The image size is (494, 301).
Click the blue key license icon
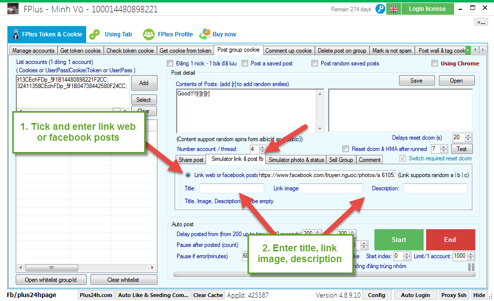coord(380,9)
